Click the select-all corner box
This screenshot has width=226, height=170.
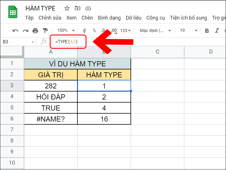pos(12,52)
